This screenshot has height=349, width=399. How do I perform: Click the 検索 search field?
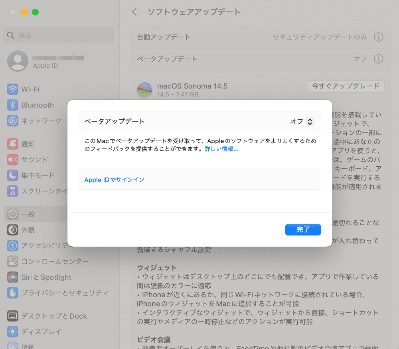click(59, 35)
